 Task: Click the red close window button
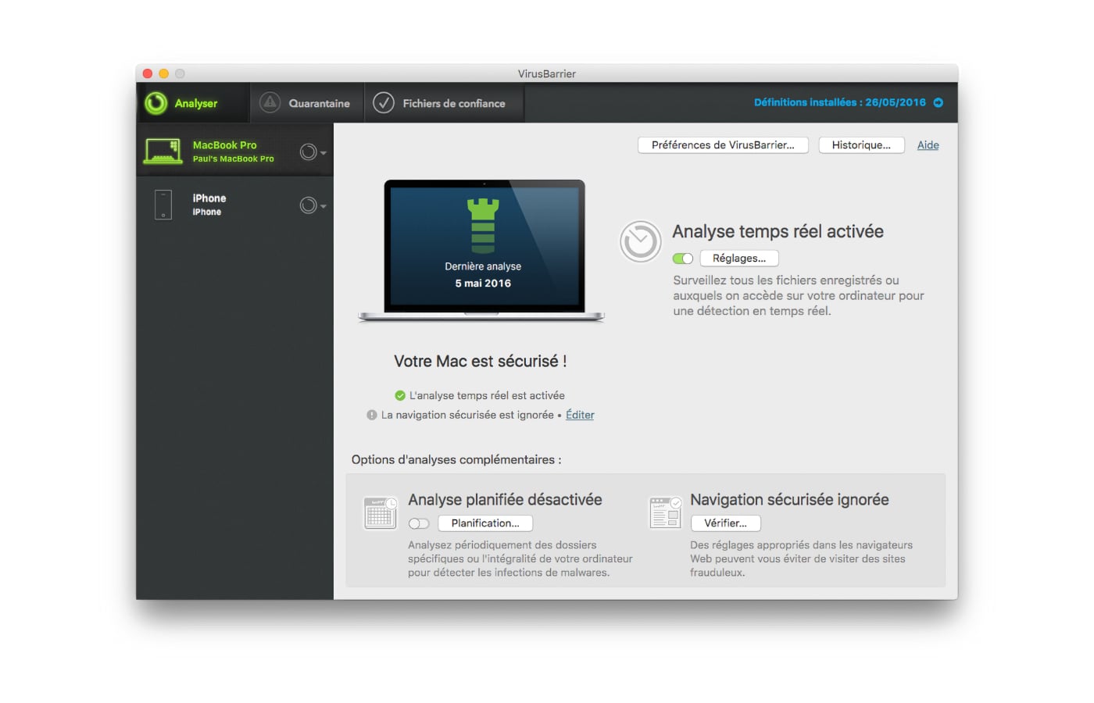pyautogui.click(x=148, y=73)
